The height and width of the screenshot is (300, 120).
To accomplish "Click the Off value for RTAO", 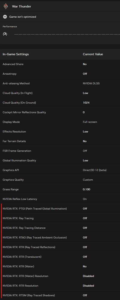I will click(x=85, y=238).
